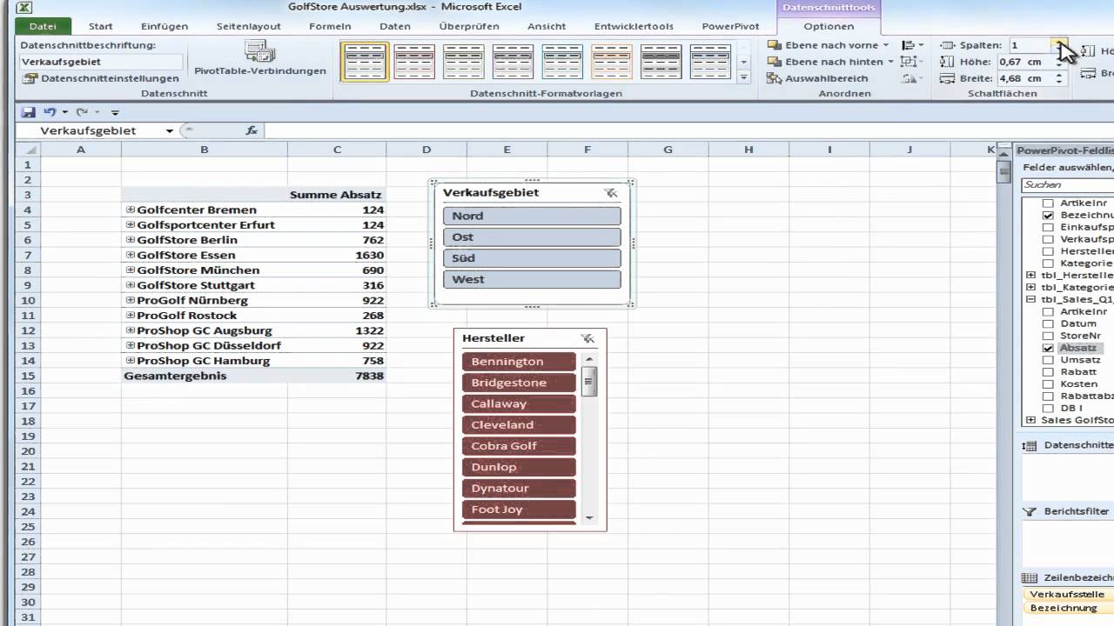Switch to the PowerPivot tab
Image resolution: width=1114 pixels, height=626 pixels.
pyautogui.click(x=730, y=26)
